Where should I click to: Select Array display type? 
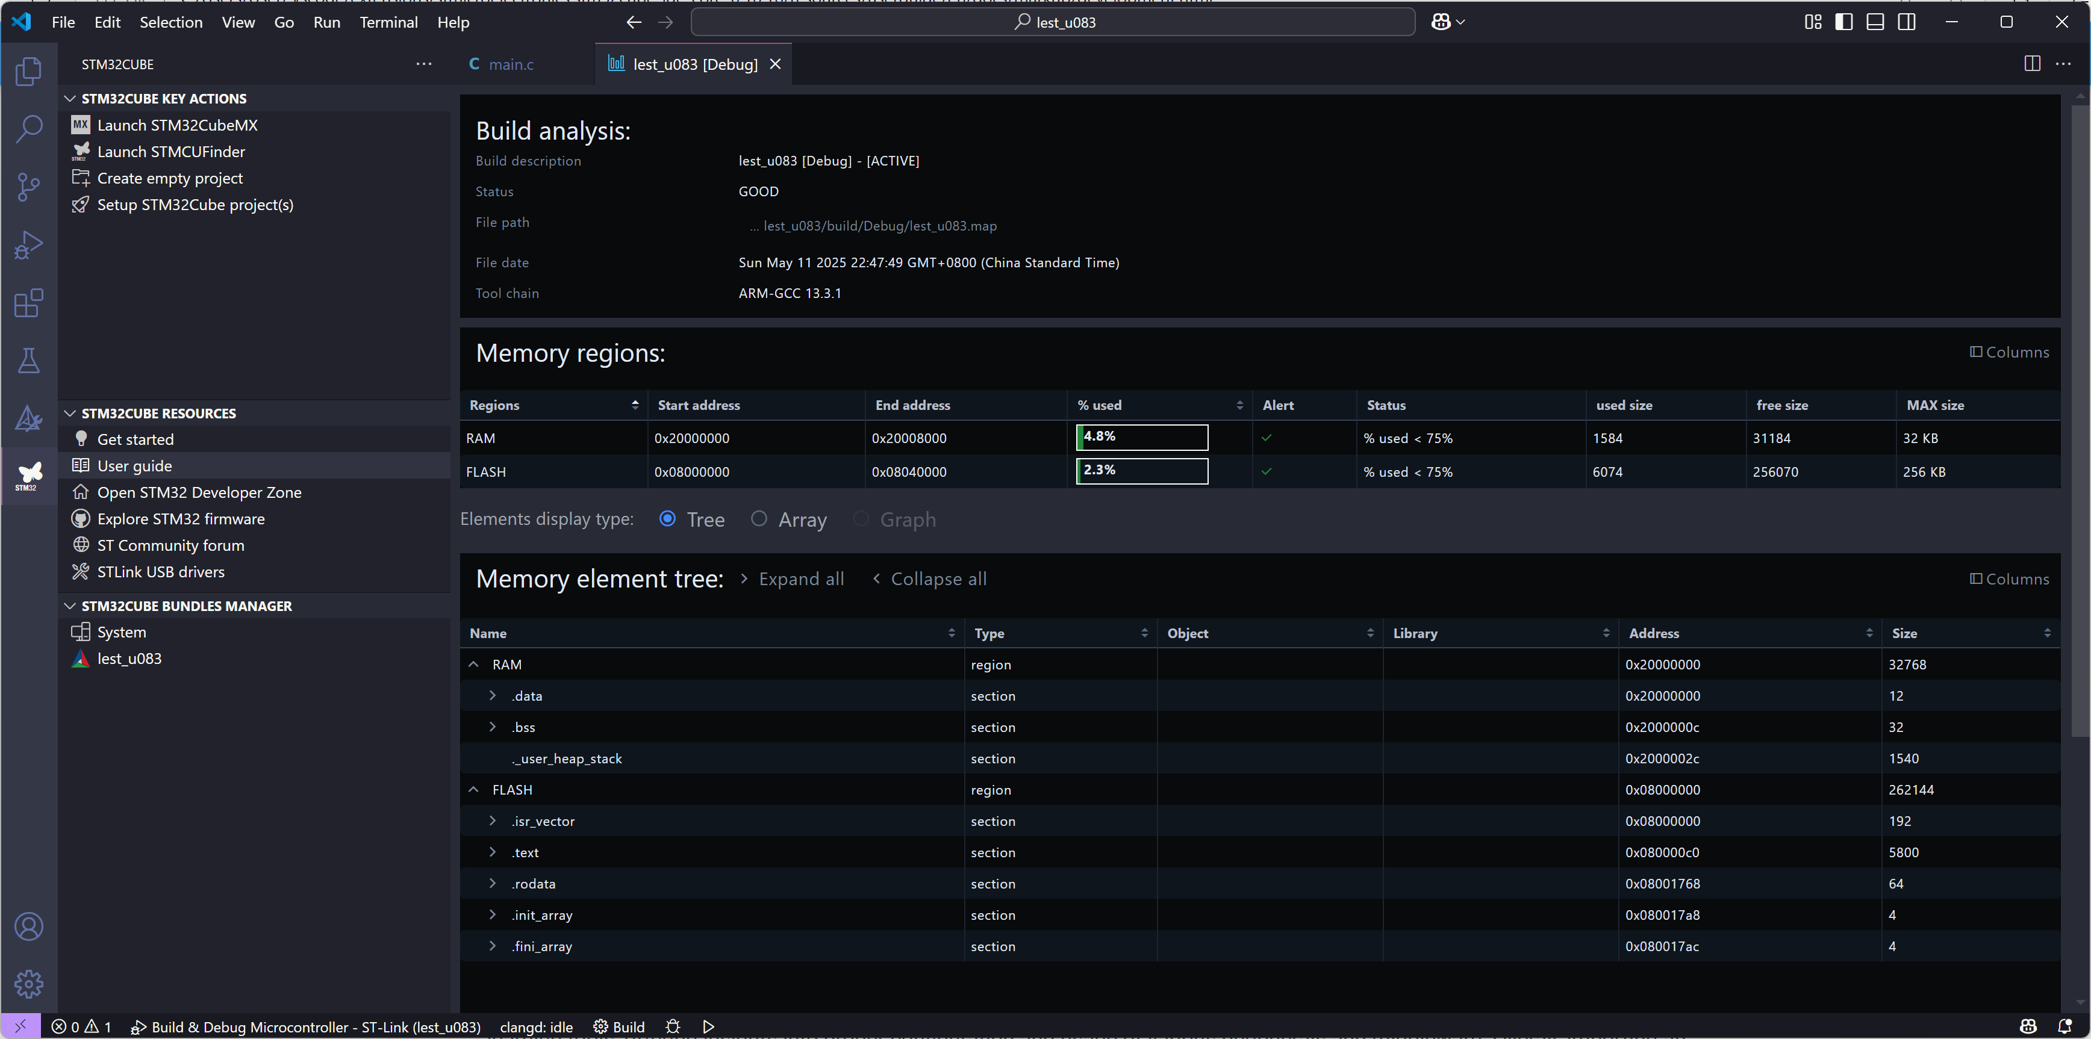tap(759, 519)
